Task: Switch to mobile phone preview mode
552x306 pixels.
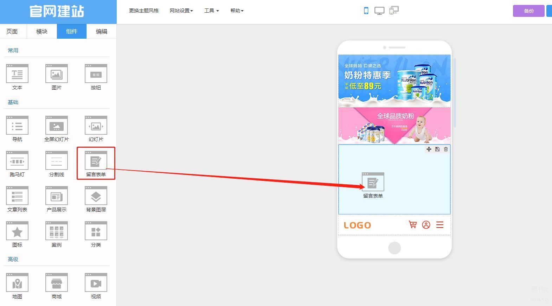Action: (366, 11)
